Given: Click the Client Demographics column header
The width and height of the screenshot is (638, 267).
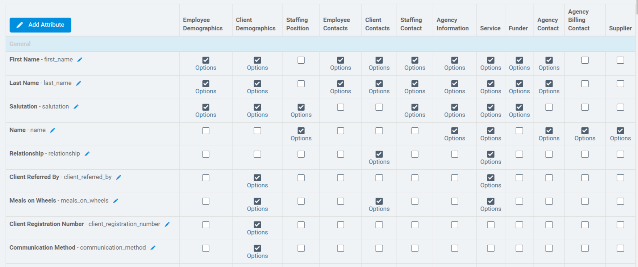Looking at the screenshot, I should (255, 24).
